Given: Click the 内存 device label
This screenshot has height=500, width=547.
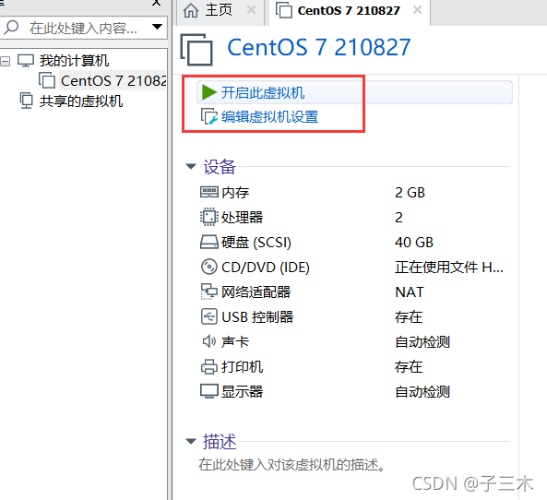Looking at the screenshot, I should (x=235, y=193).
